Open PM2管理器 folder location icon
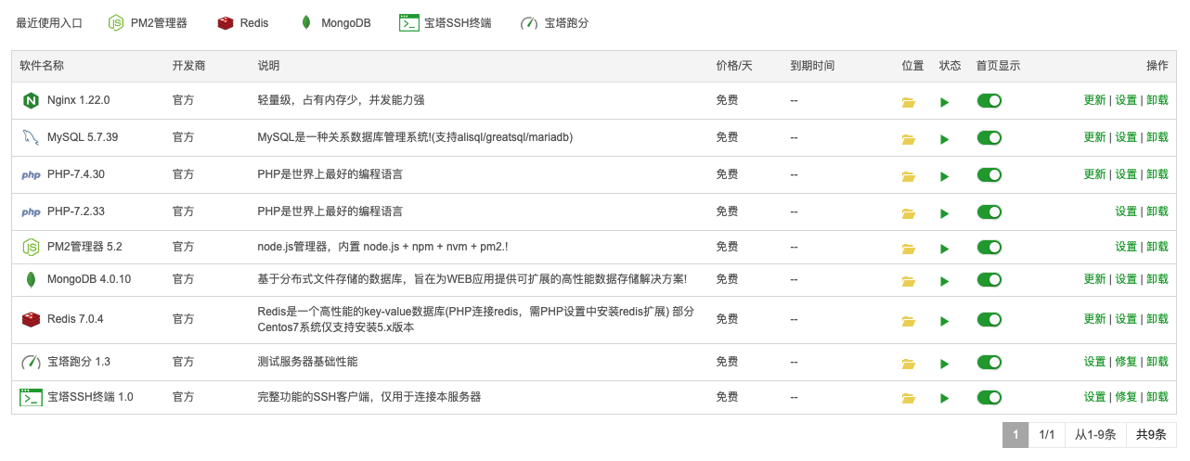Screen dimensions: 1190x461 pos(909,249)
